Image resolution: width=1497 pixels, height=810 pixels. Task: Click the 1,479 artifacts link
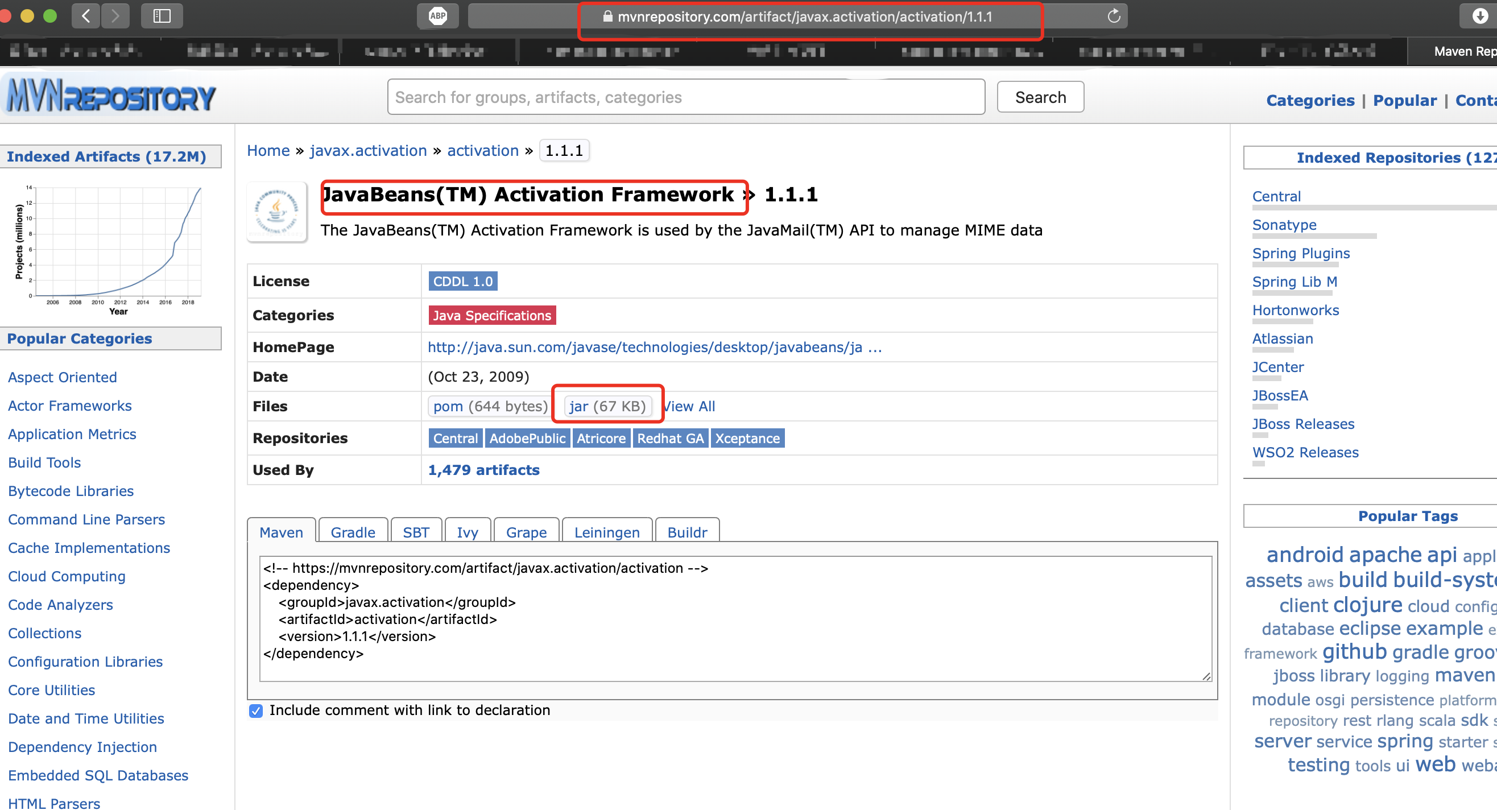pyautogui.click(x=483, y=469)
